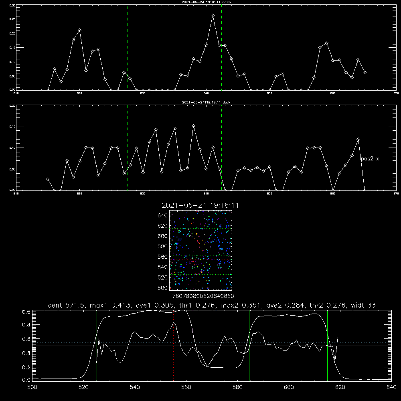Select lower white horizontal line in scatter image

(201, 275)
